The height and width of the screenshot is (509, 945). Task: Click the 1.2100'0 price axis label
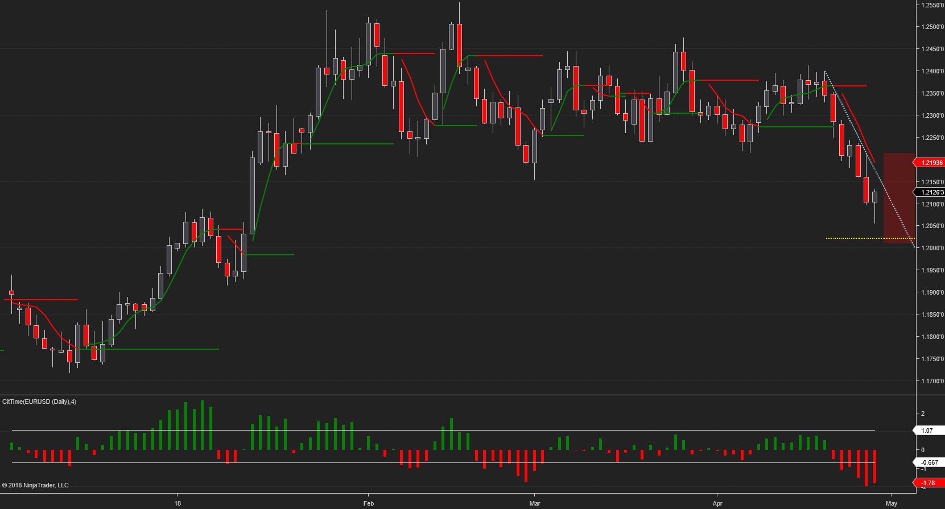[x=932, y=204]
